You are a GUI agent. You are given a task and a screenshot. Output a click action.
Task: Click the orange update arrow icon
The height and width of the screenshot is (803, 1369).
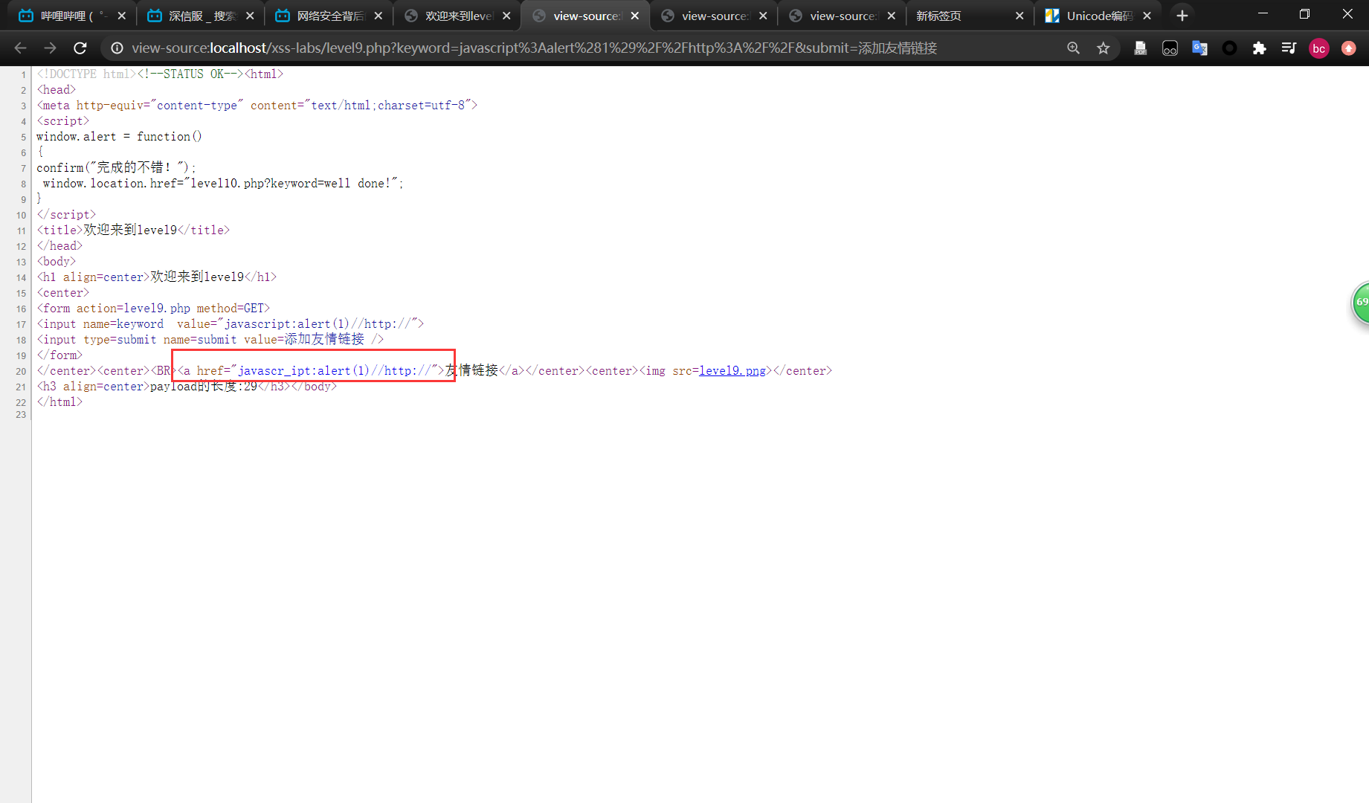coord(1348,48)
